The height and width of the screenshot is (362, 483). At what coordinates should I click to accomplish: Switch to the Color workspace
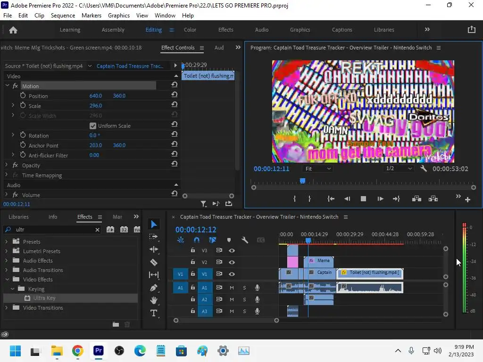pos(190,30)
